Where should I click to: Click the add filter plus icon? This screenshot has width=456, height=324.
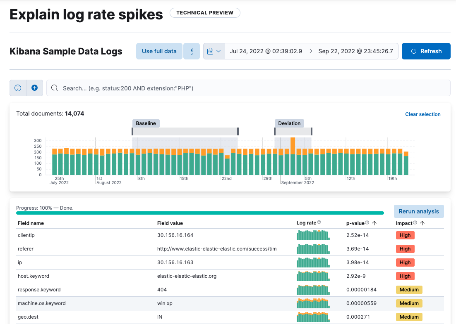point(34,88)
